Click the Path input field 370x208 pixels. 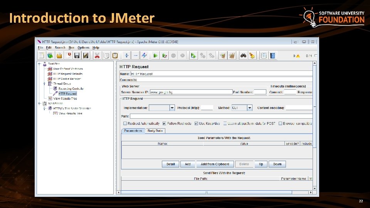tap(221, 116)
